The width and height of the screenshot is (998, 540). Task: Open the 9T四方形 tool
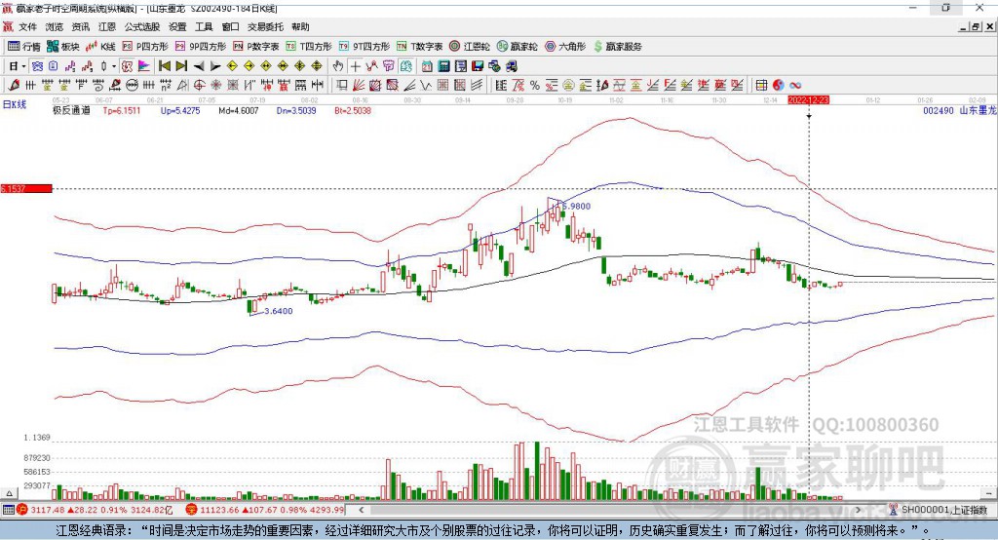point(365,47)
